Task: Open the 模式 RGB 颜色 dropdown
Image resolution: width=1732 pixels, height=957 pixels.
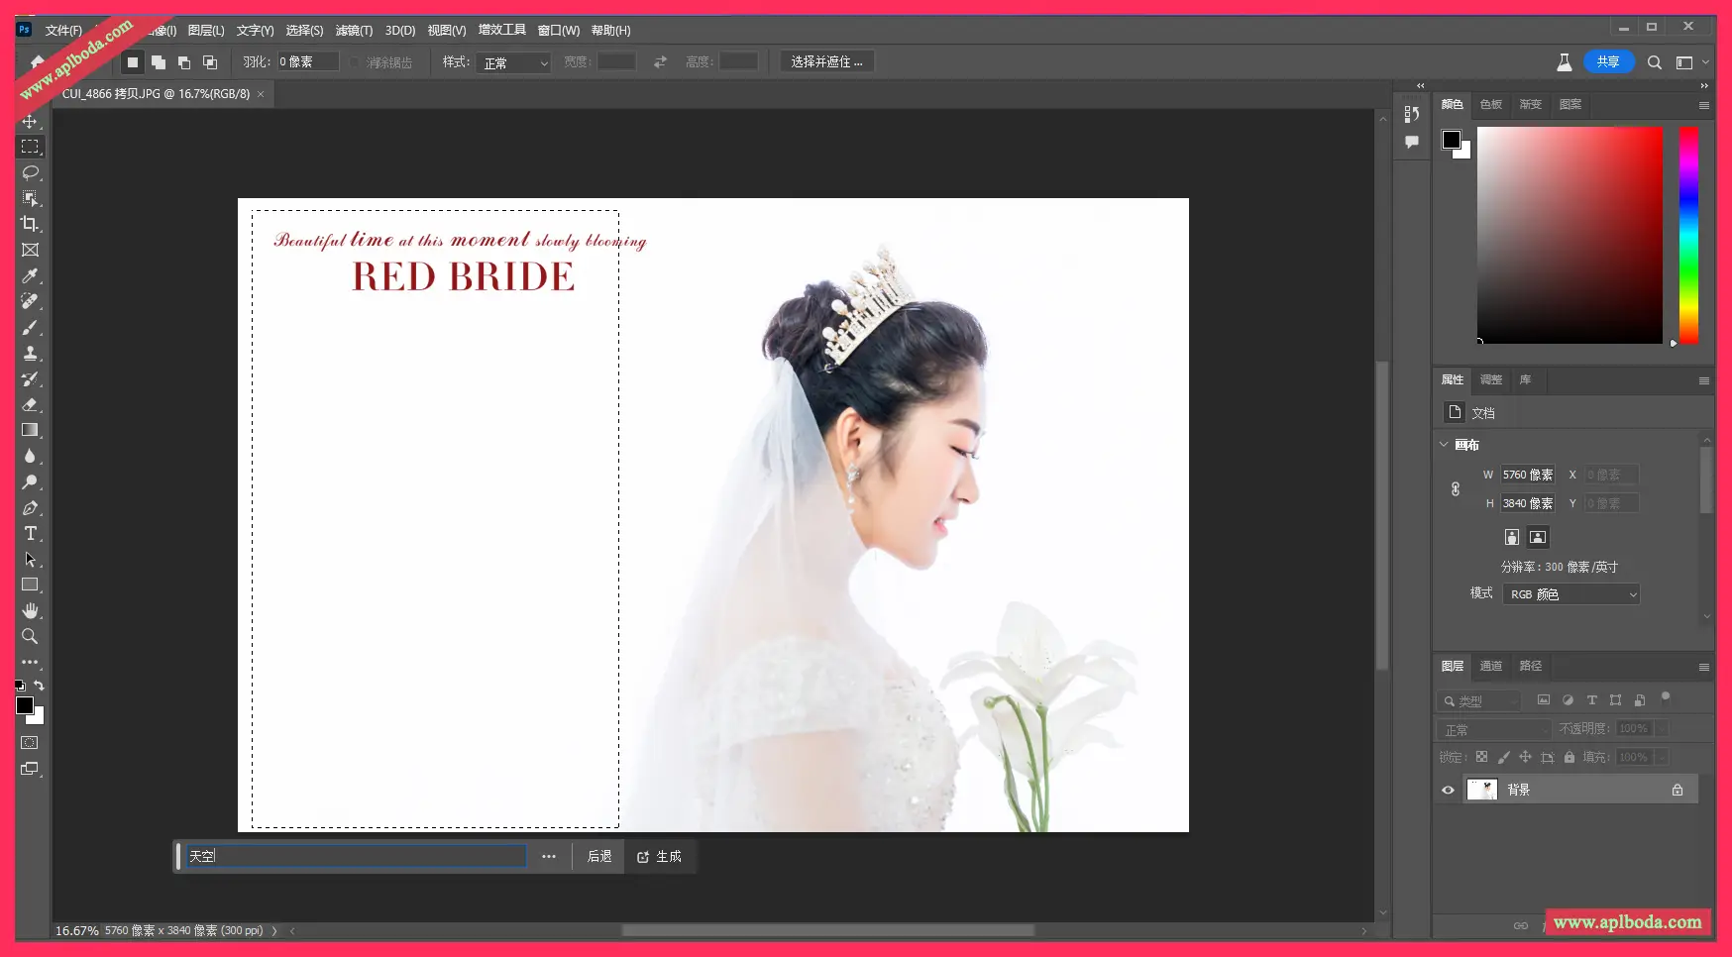Action: click(x=1571, y=594)
